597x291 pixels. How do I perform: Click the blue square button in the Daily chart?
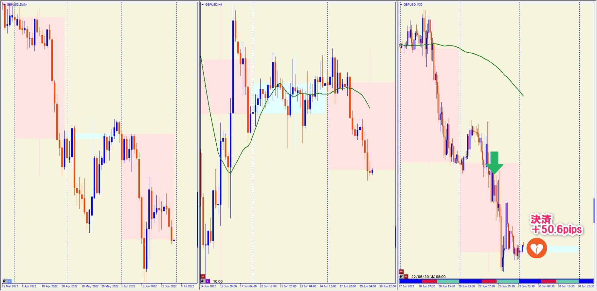9,281
